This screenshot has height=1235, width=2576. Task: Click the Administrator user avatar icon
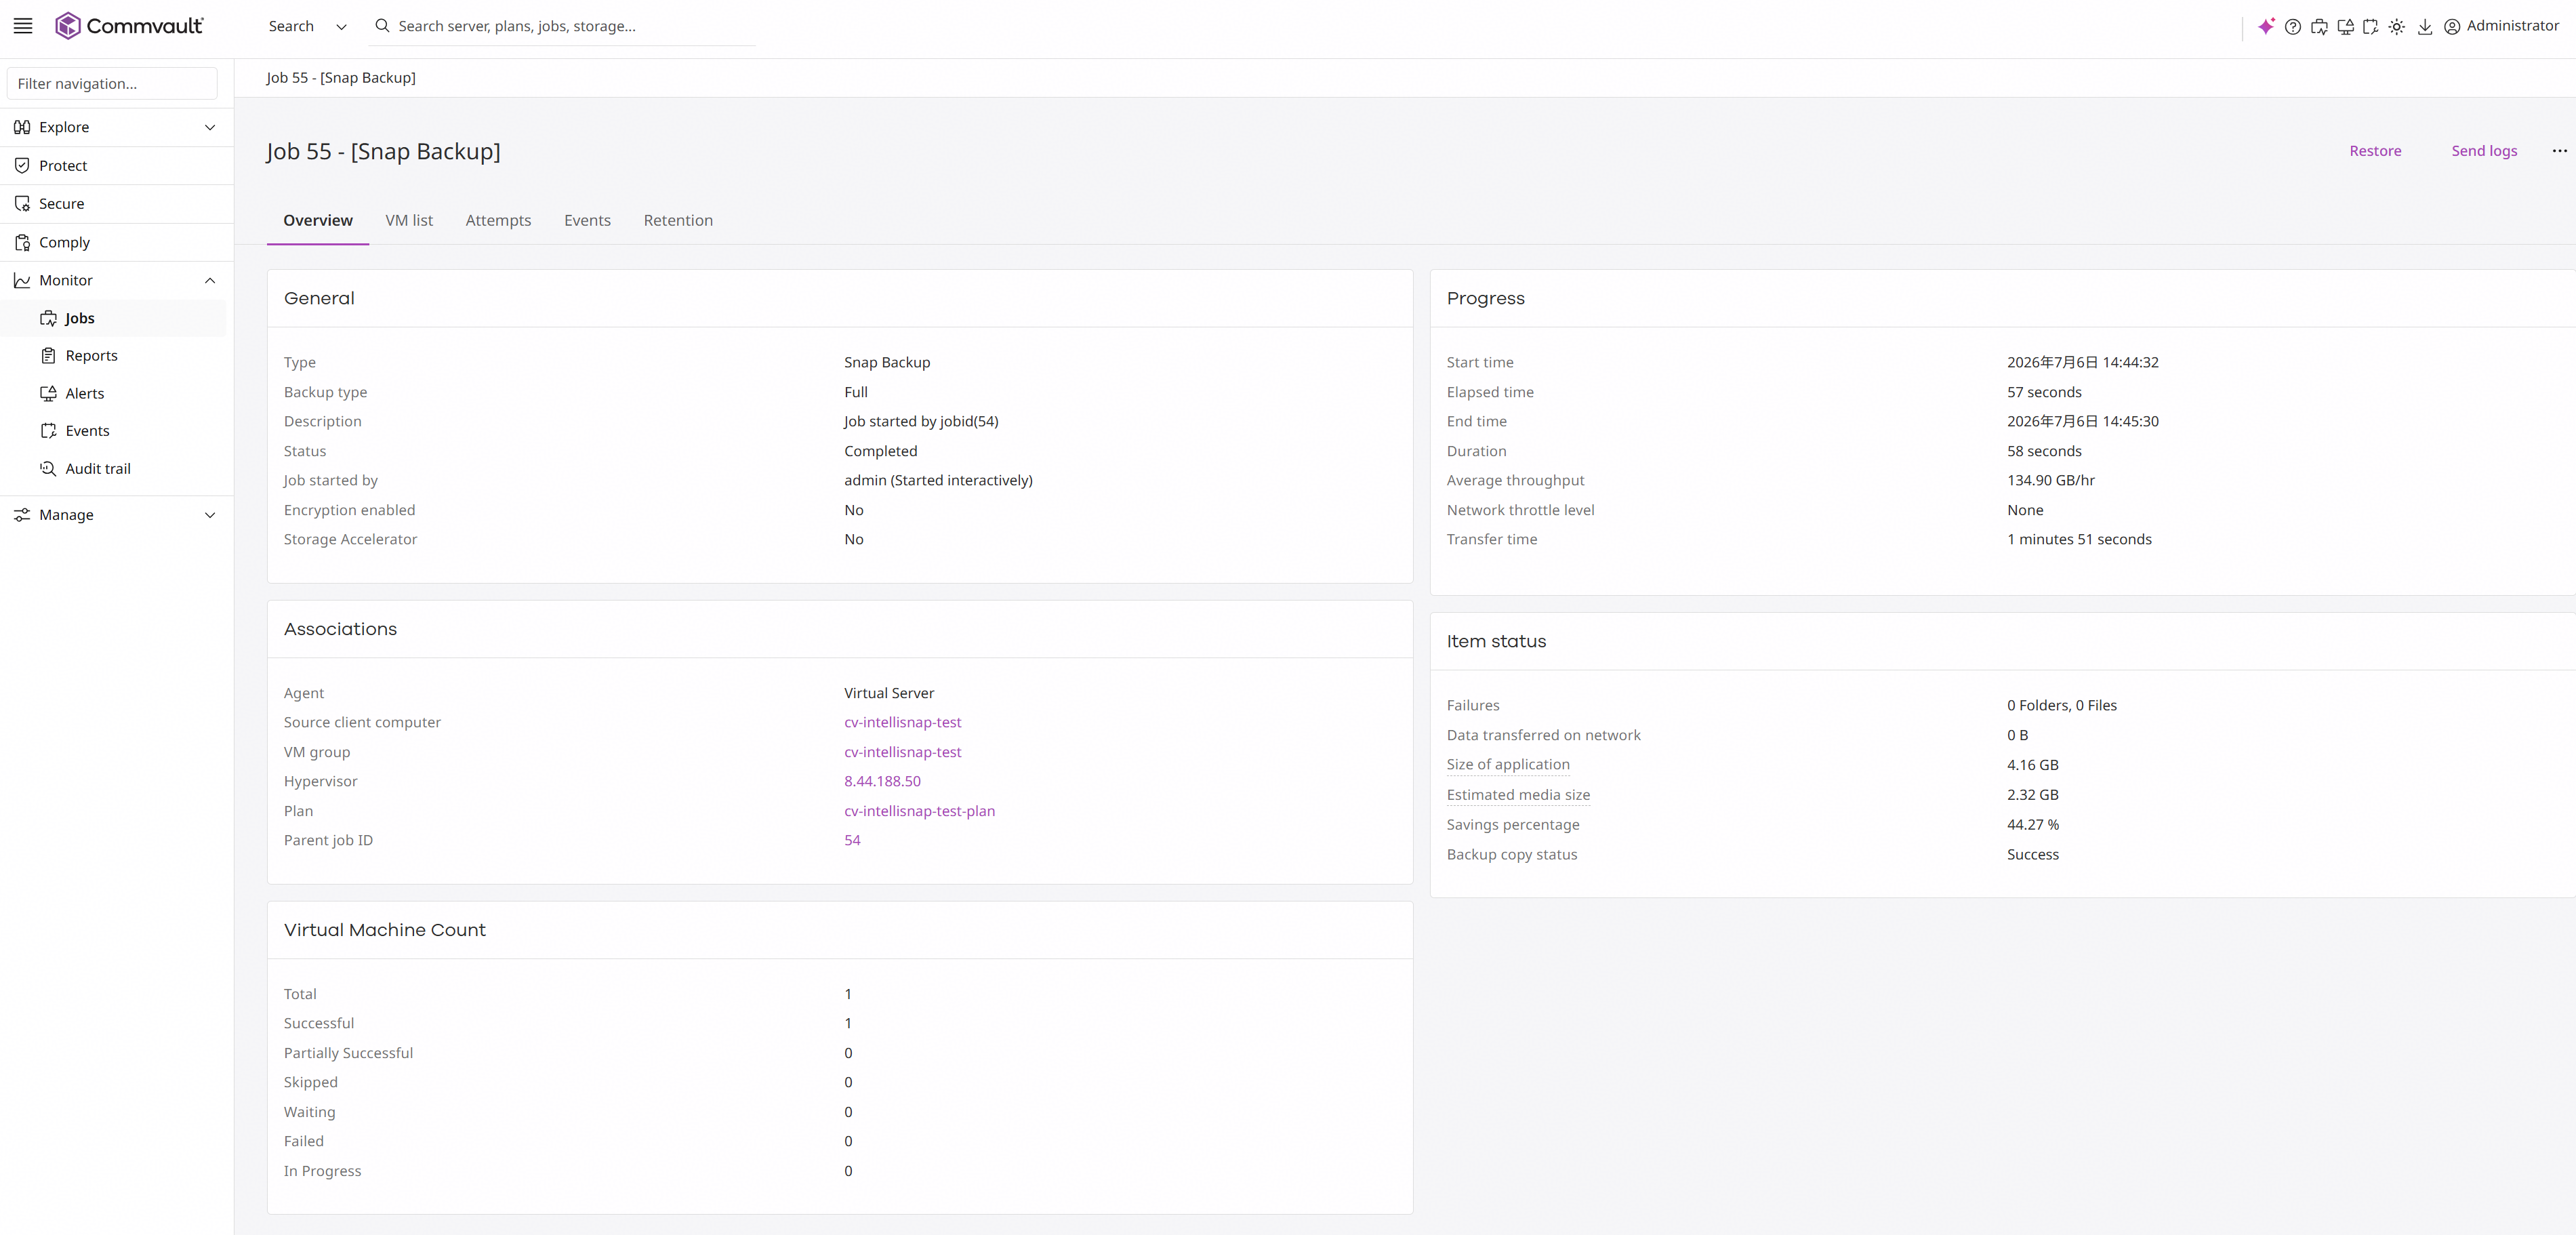click(2452, 27)
